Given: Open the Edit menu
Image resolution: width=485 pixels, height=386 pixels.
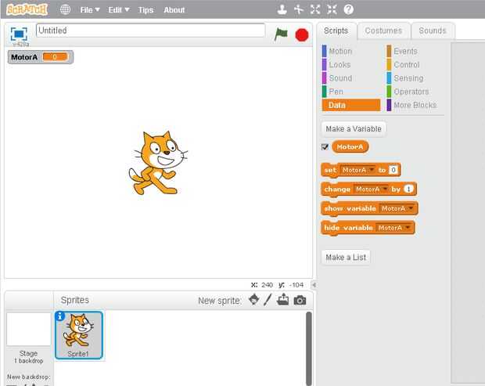Looking at the screenshot, I should coord(118,10).
